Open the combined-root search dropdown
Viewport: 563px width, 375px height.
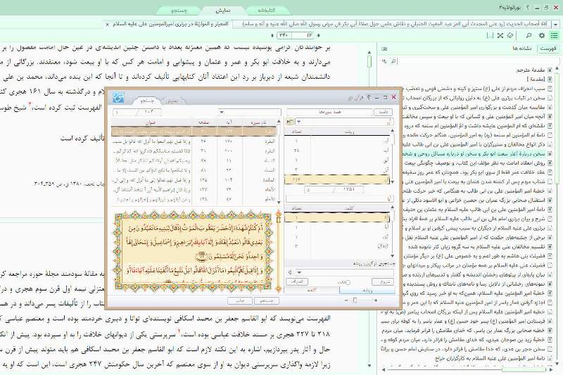tap(299, 272)
